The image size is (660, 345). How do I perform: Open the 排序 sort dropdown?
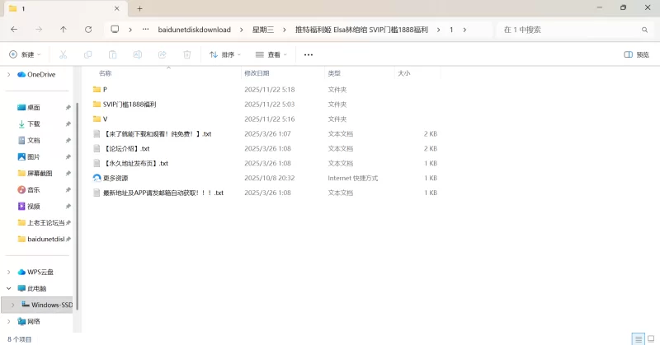point(225,54)
